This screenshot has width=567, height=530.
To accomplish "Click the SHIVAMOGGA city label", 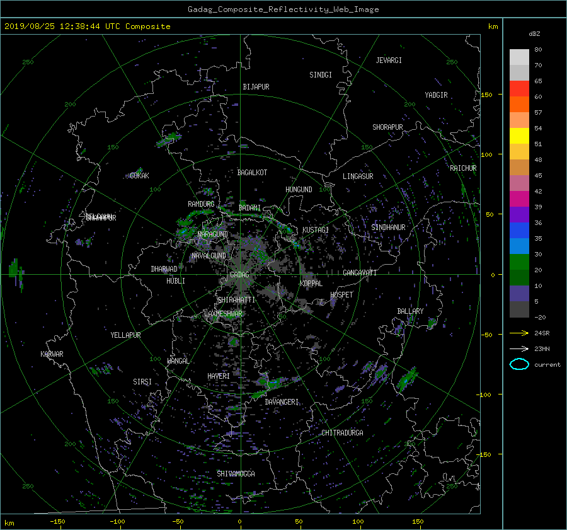I will pos(236,473).
